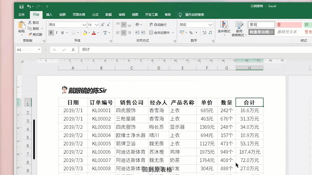This screenshot has width=312, height=175.
Task: Click the Undo arrow icon
Action: click(29, 6)
